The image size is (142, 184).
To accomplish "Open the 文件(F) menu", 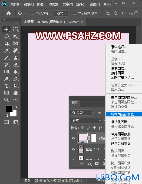I will click(15, 4).
